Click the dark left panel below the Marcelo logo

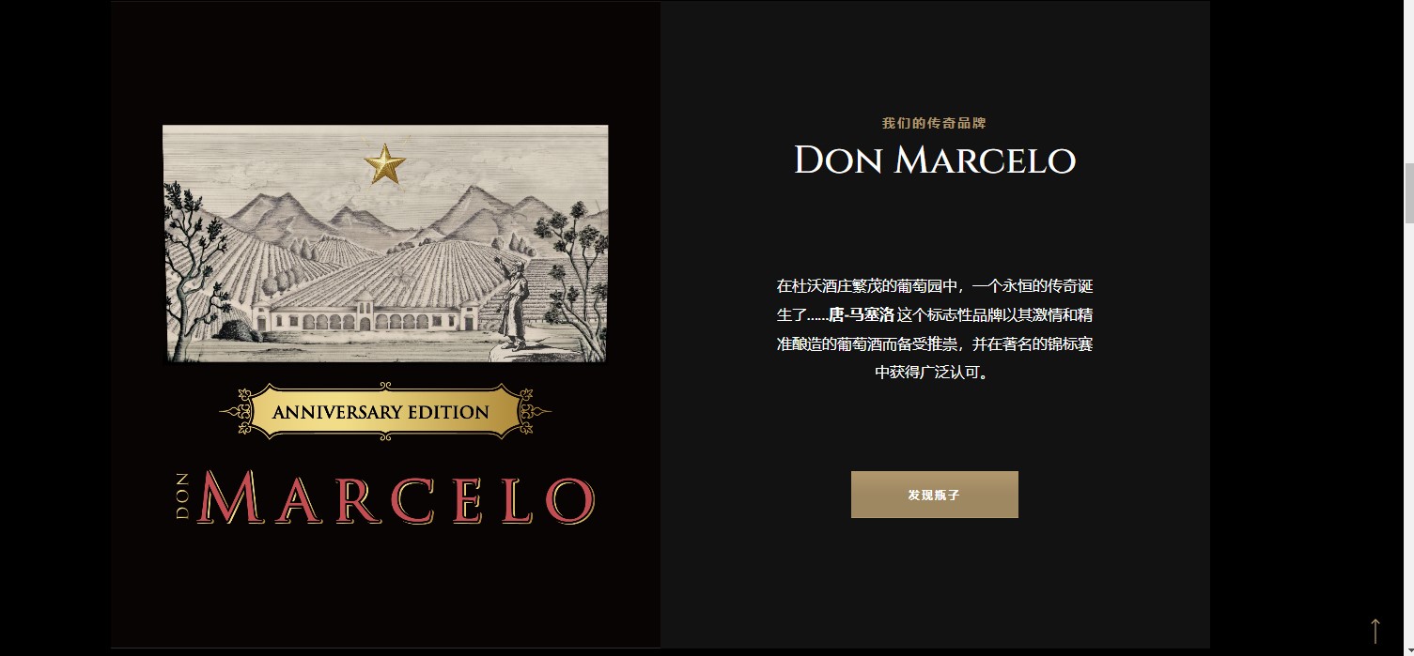(x=385, y=587)
